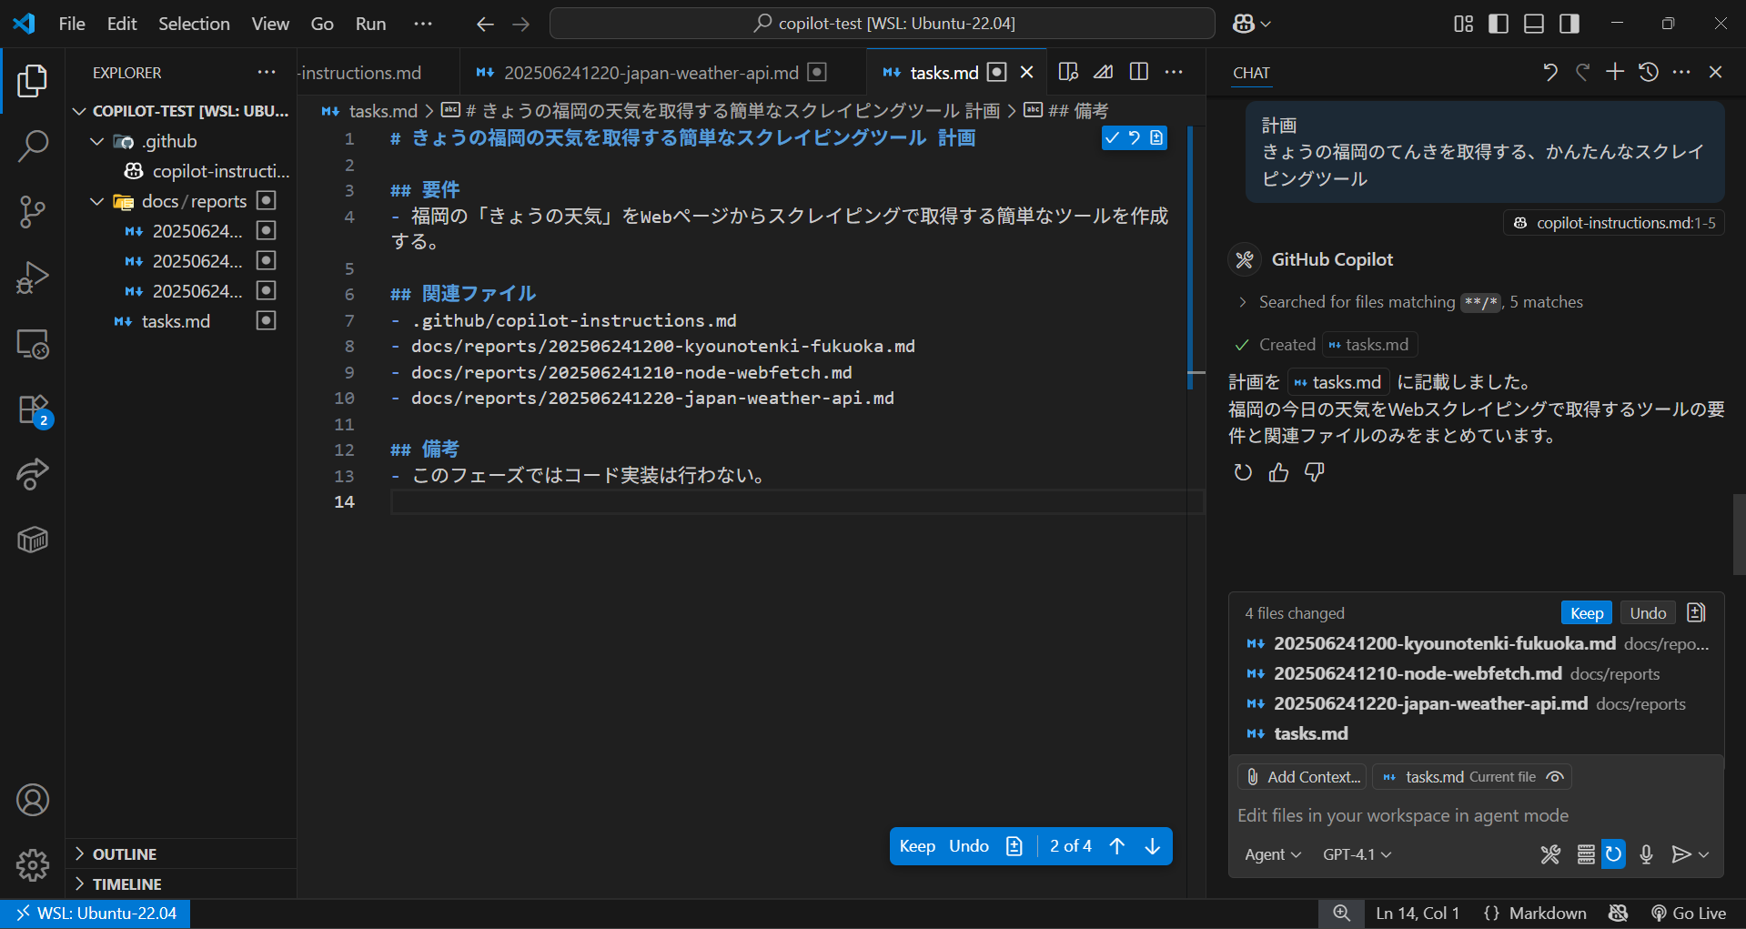Toggle visibility of tasks.md context chip
1746x929 pixels.
(x=1555, y=776)
